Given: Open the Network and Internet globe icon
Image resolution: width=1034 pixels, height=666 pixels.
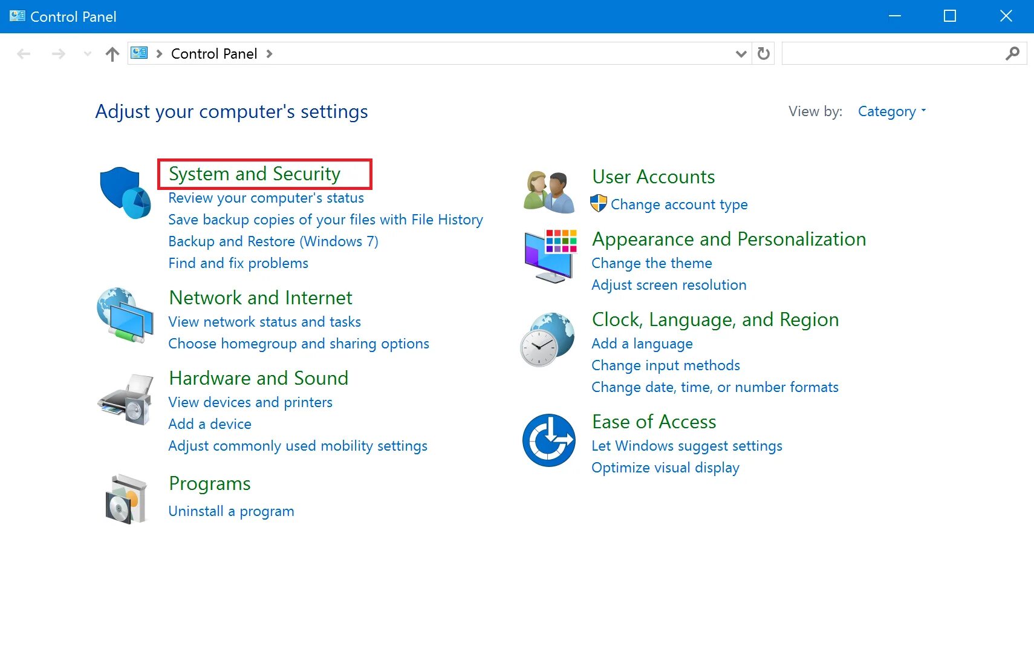Looking at the screenshot, I should click(125, 315).
